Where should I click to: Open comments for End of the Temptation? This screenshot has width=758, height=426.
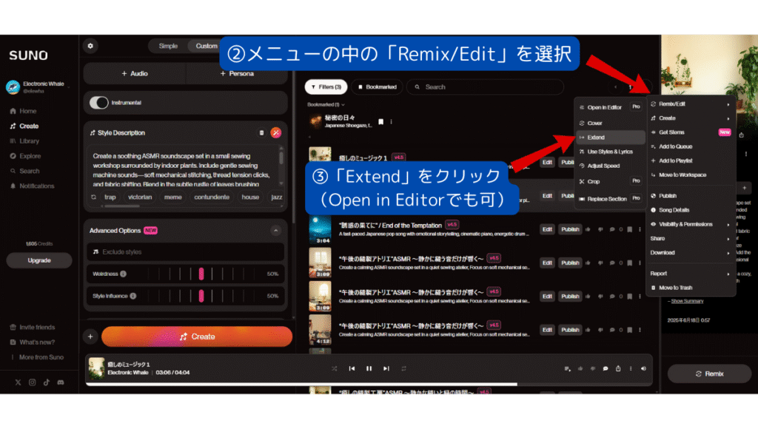coord(612,229)
